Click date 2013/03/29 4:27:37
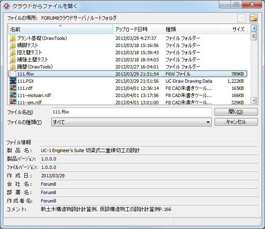Screen dimensions: 265x229 pyautogui.click(x=136, y=38)
